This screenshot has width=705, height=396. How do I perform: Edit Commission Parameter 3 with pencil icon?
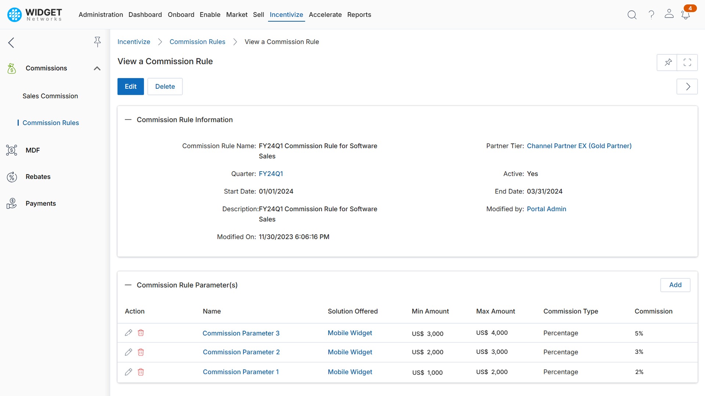point(128,333)
